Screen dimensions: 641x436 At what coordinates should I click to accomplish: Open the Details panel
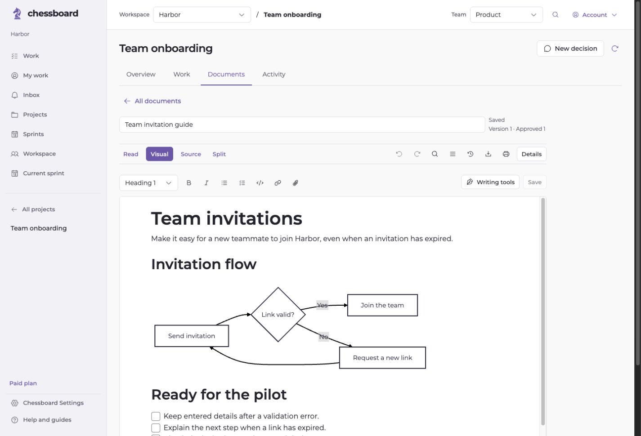(x=532, y=154)
